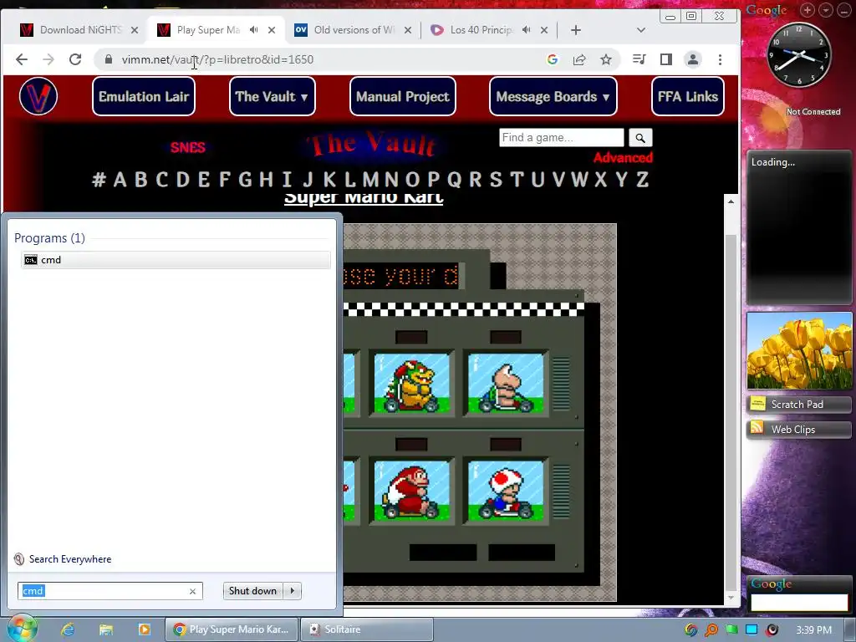Mute the Play Super Mario tab speaker icon

pos(254,30)
